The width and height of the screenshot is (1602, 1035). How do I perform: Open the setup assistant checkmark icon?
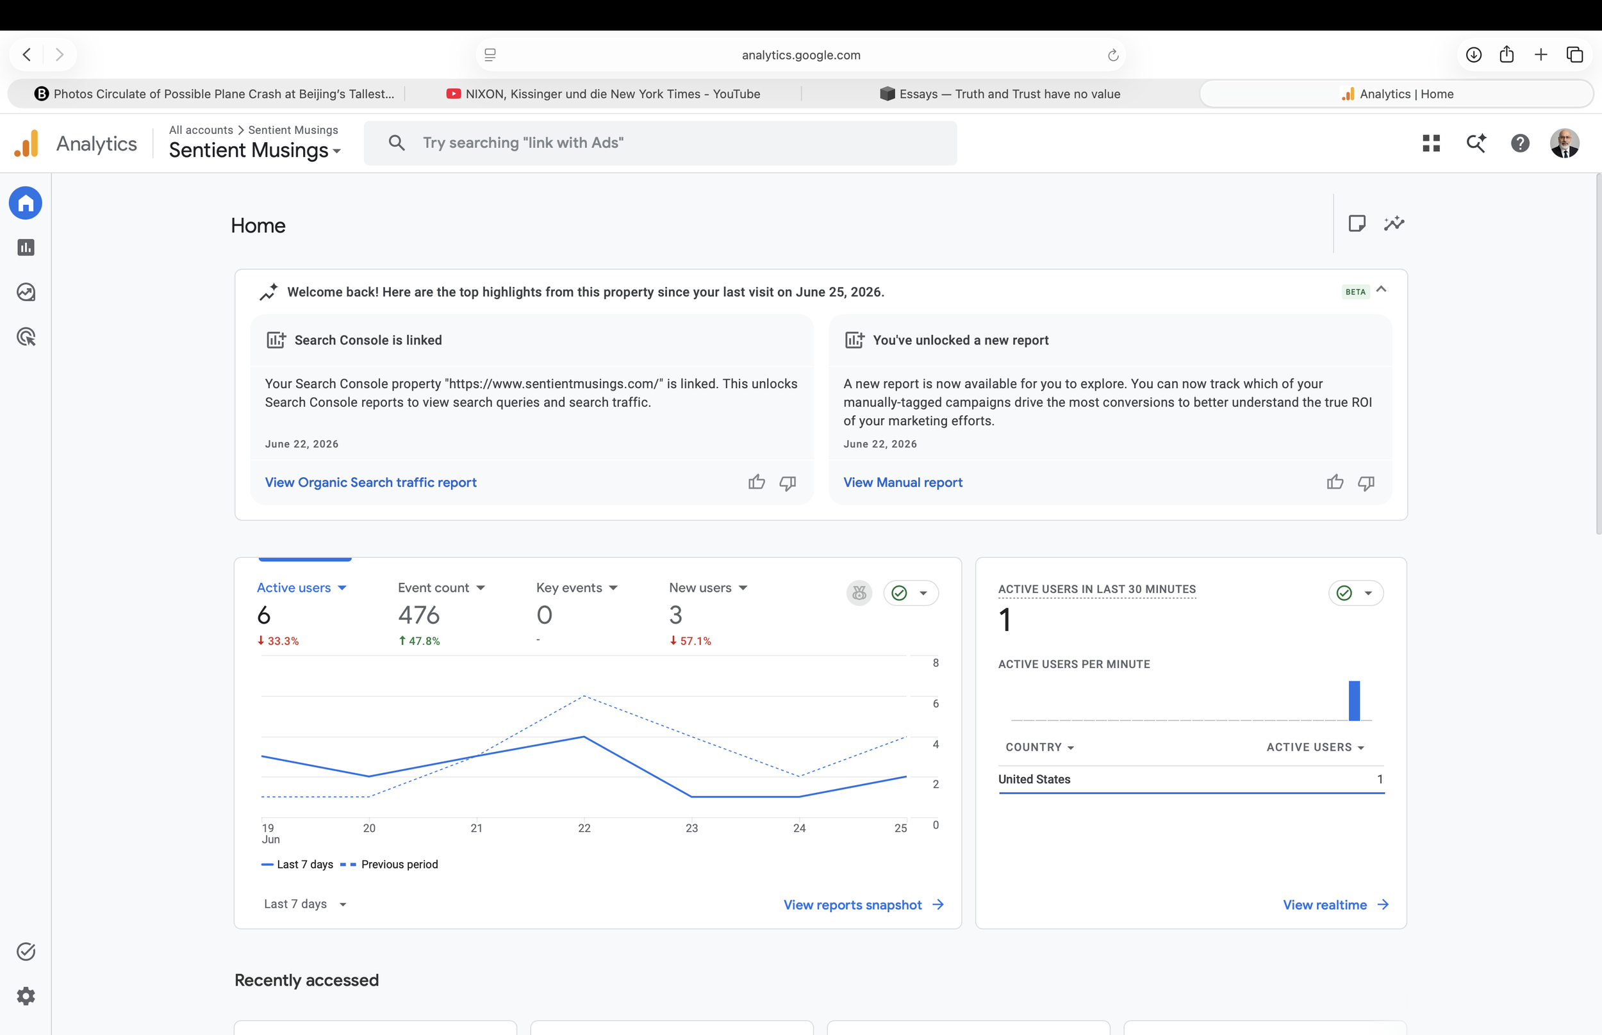(26, 952)
